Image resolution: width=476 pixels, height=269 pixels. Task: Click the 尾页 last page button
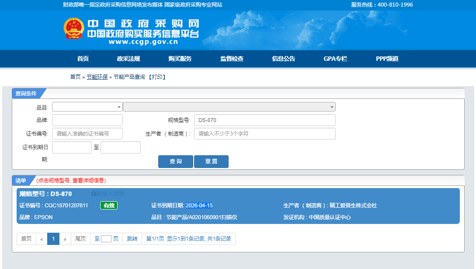coord(80,239)
